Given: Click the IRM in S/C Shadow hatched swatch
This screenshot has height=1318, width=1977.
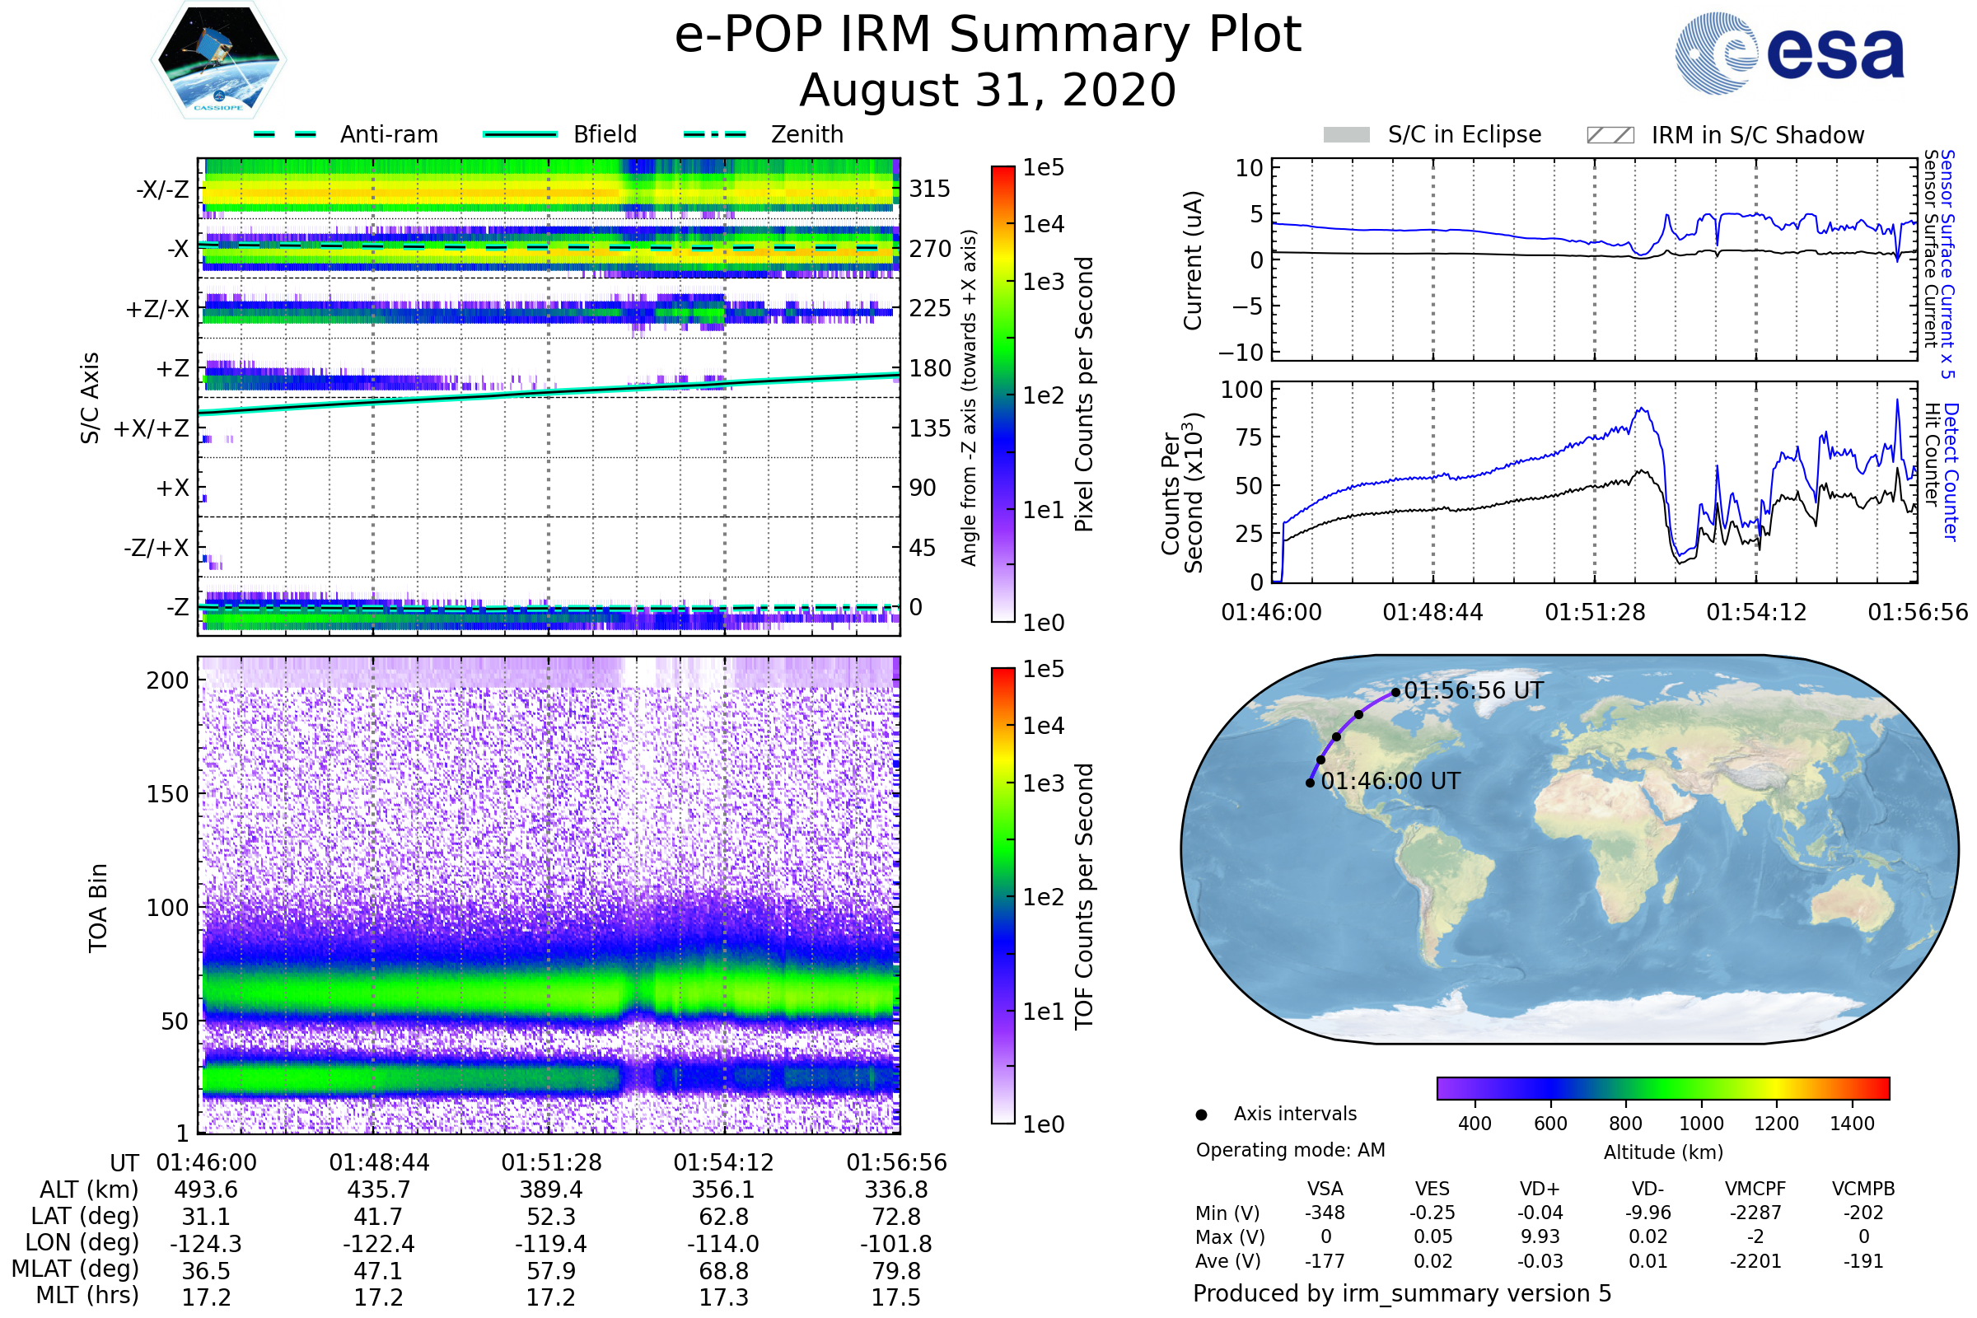Looking at the screenshot, I should pyautogui.click(x=1610, y=135).
